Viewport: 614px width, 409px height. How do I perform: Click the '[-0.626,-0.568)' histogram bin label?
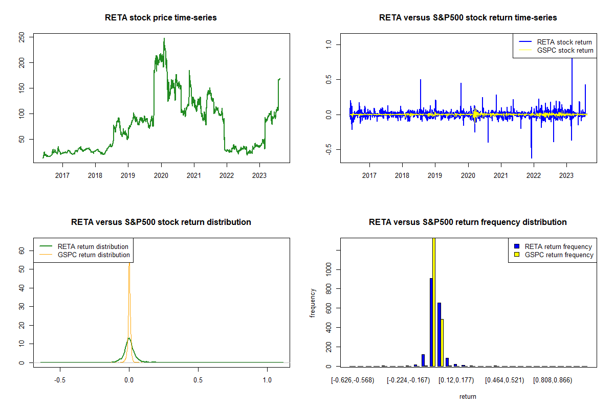[x=353, y=380]
